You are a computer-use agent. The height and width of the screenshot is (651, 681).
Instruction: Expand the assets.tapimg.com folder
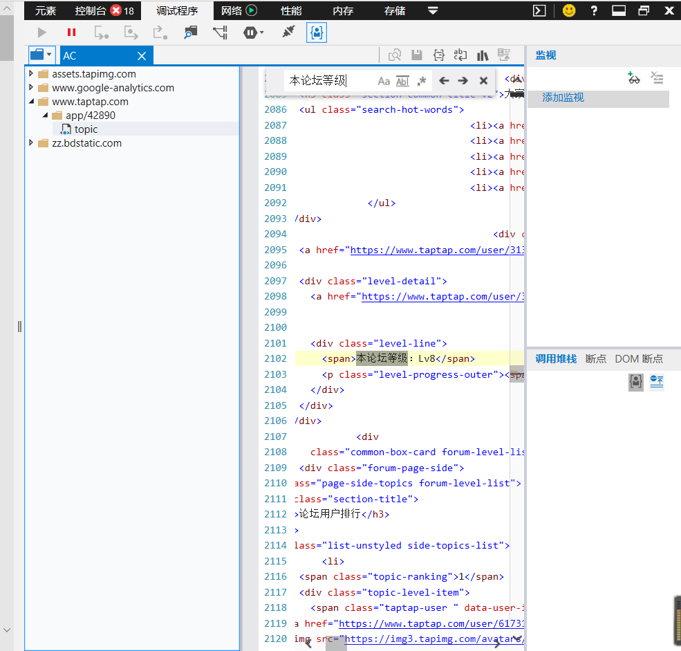[31, 73]
